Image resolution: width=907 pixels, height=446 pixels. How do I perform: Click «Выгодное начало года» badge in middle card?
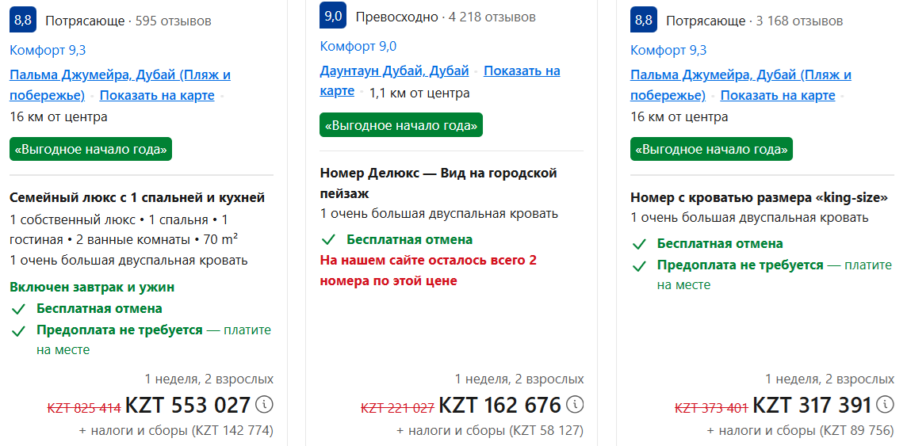pos(401,125)
